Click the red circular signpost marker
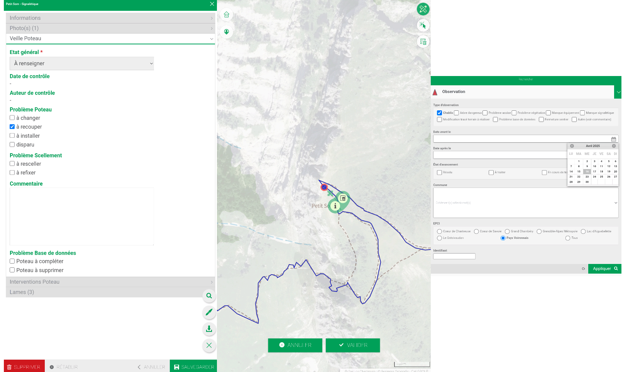The height and width of the screenshot is (372, 628). coord(324,187)
